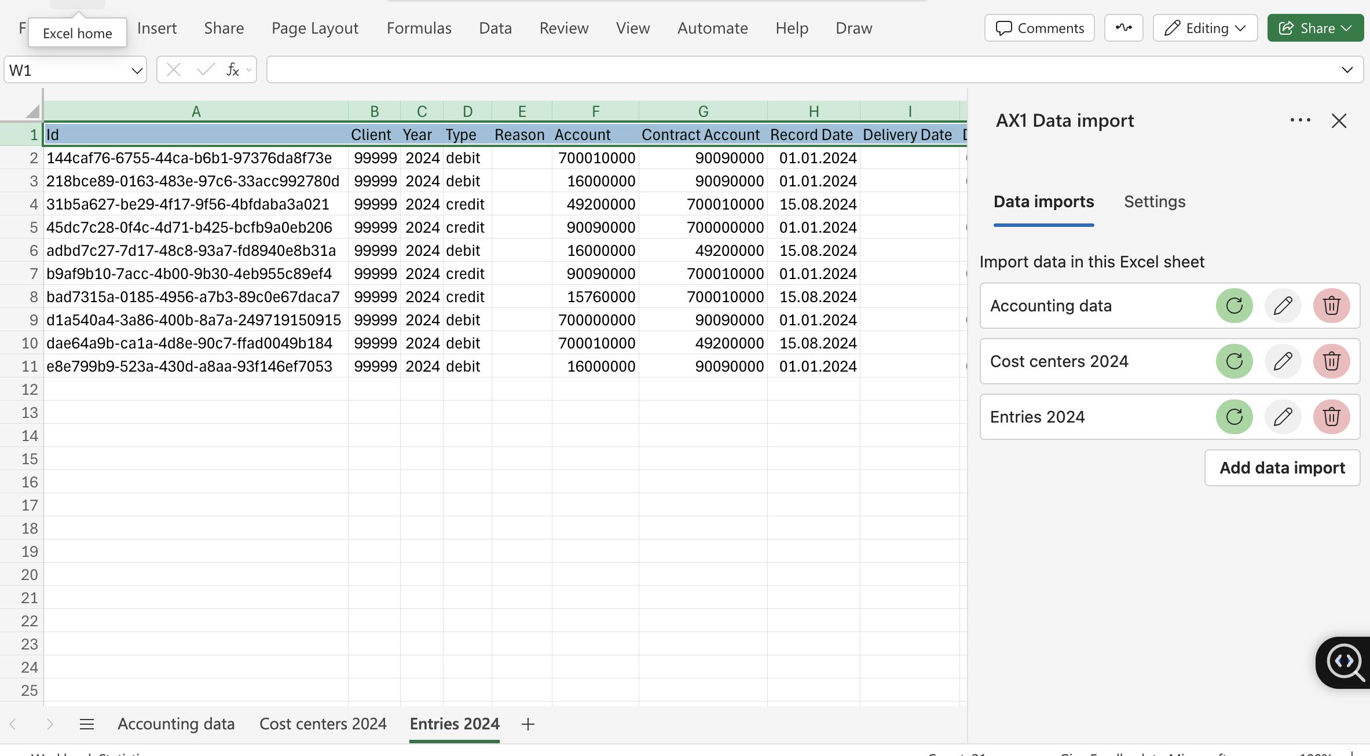Open the all sheets list icon
The image size is (1370, 756).
click(87, 724)
